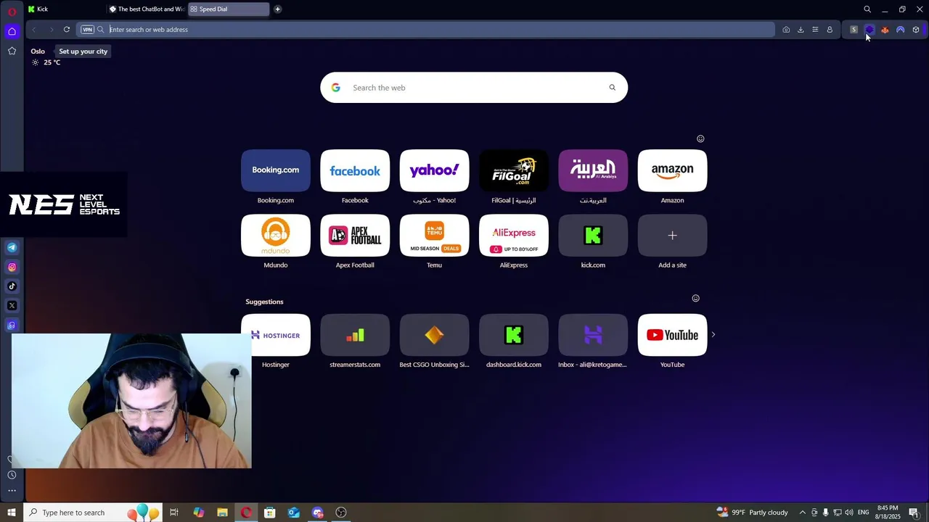Open the Amazon speed dial tile
This screenshot has height=522, width=929.
[672, 170]
